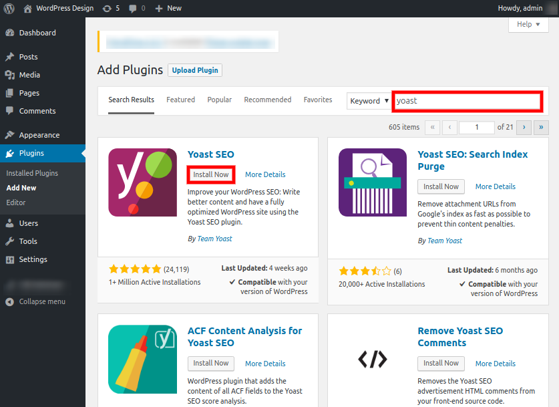Open Add New plugins submenu item
The height and width of the screenshot is (407, 559).
click(21, 188)
